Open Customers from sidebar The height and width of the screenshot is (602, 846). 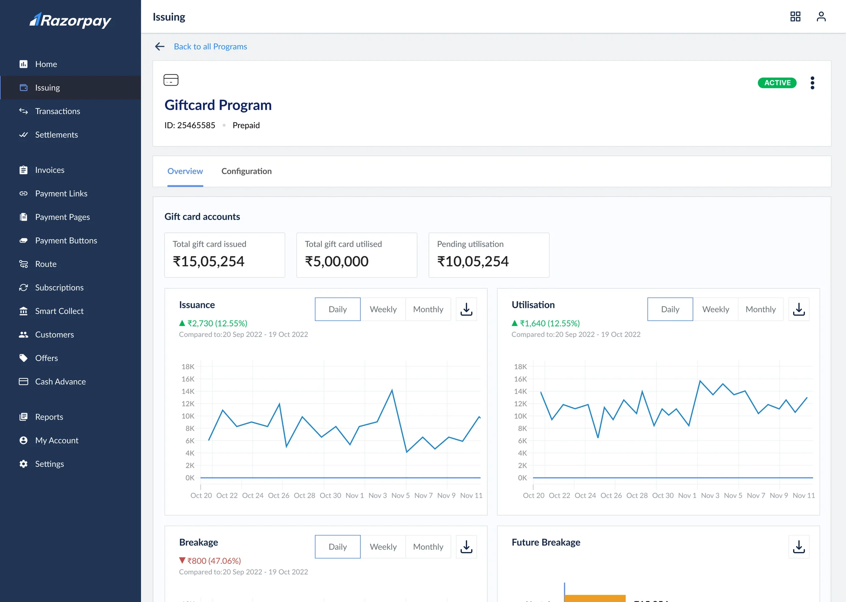pyautogui.click(x=70, y=334)
